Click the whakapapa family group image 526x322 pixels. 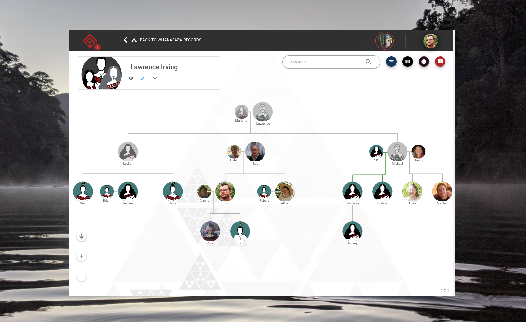[x=101, y=73]
